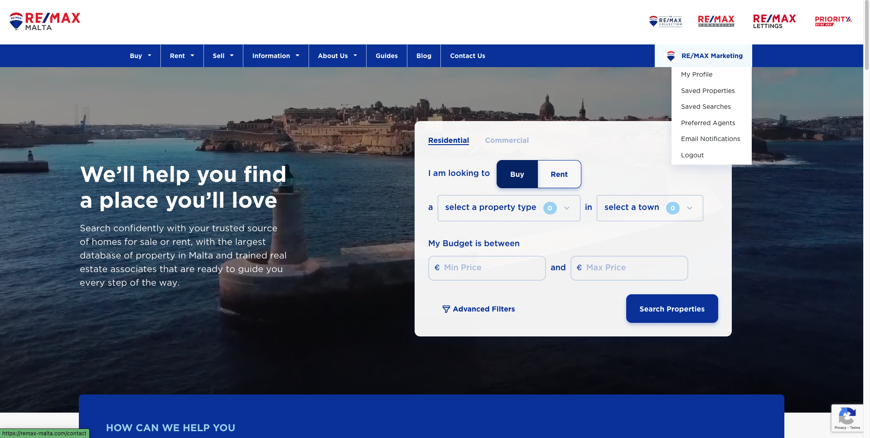Open the Information menu dropdown
This screenshot has height=438, width=870.
coord(275,56)
